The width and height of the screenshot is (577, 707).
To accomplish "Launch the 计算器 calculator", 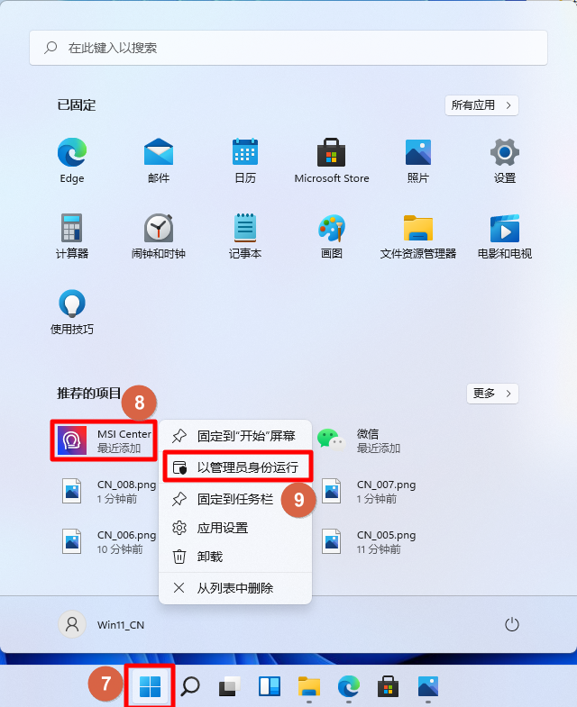I will tap(72, 236).
